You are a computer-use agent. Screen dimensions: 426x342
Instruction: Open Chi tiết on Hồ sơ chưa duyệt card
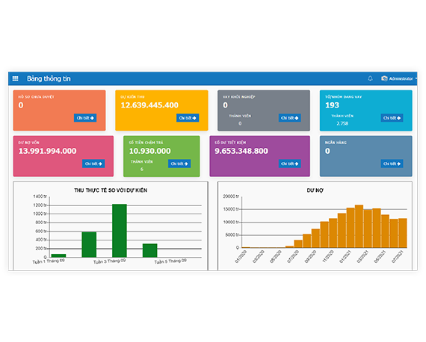[85, 118]
